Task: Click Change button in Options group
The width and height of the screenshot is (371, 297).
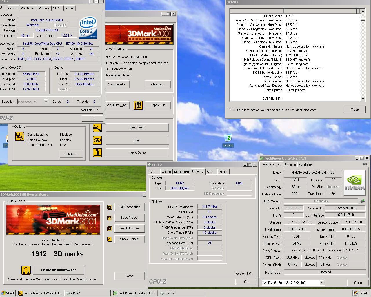Action: [71, 154]
